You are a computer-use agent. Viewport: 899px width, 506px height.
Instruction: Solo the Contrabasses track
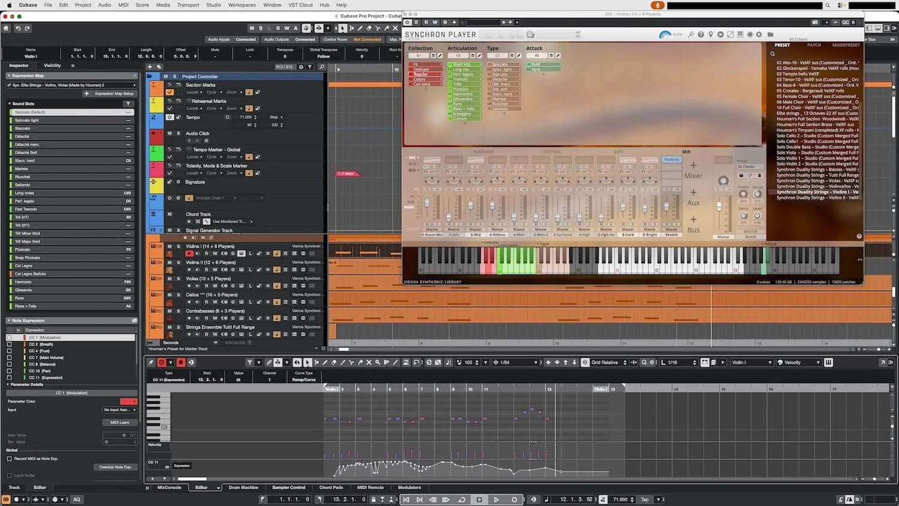point(178,311)
